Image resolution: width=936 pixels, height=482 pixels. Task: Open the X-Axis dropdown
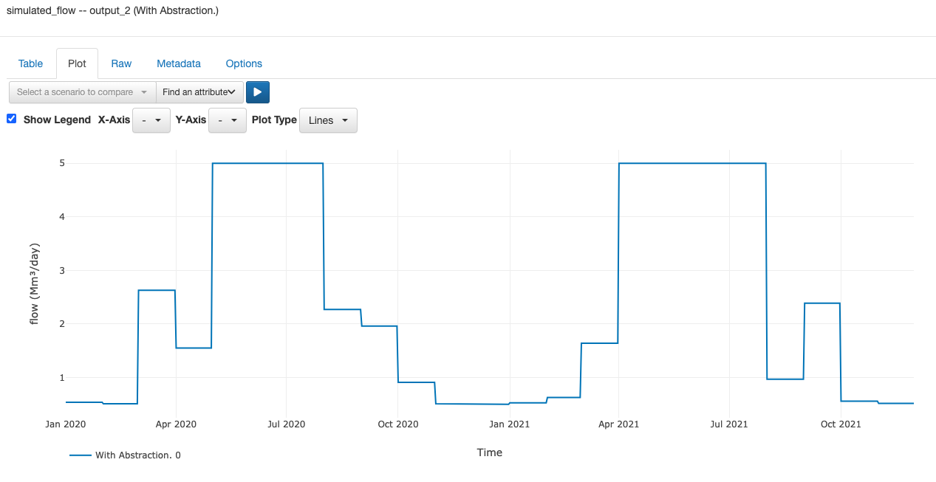151,120
